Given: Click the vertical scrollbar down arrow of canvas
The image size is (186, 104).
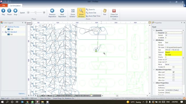Looking at the screenshot, I should point(150,93).
